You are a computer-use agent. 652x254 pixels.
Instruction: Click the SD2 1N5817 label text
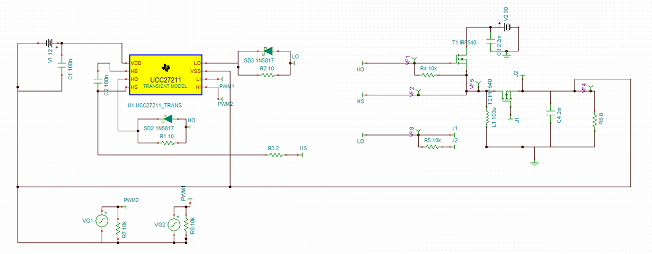click(x=159, y=129)
